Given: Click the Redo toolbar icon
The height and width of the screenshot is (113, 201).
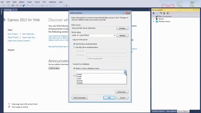Looking at the screenshot, I should click(x=33, y=6).
